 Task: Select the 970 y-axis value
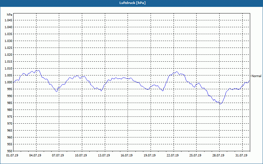10,124
